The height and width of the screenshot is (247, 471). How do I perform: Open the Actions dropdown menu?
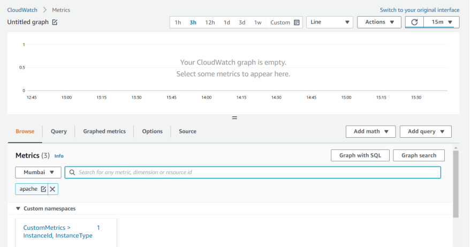point(379,23)
